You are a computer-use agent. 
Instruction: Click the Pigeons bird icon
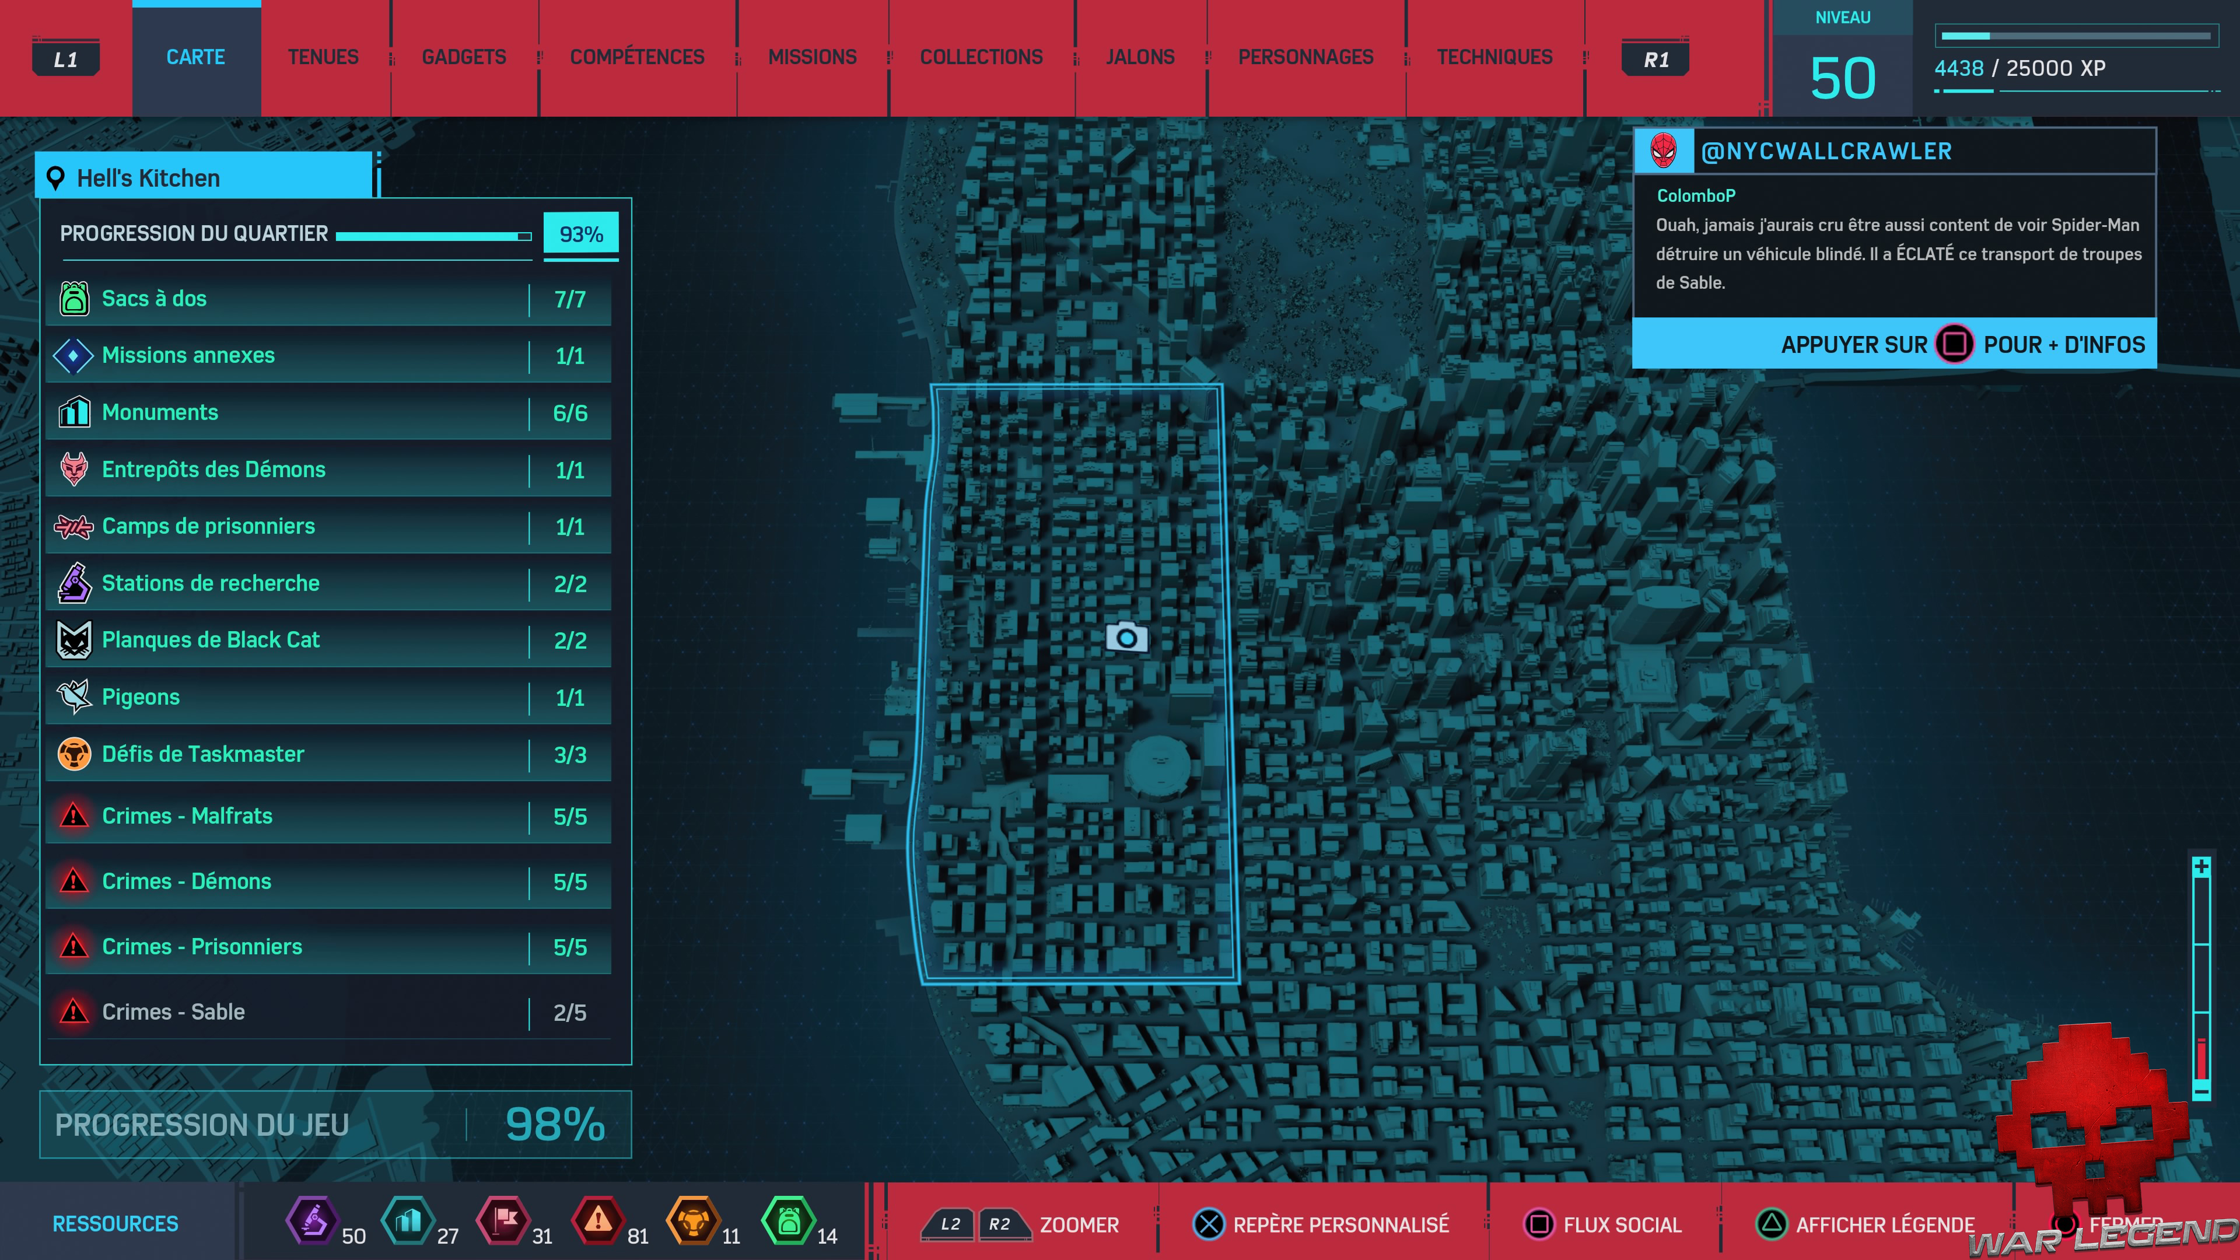74,696
